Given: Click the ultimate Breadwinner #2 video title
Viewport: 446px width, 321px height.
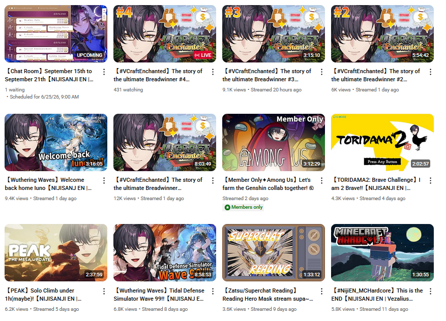Looking at the screenshot, I should 375,75.
